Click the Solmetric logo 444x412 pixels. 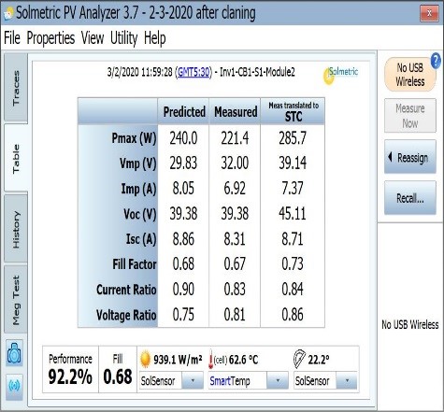click(x=341, y=75)
